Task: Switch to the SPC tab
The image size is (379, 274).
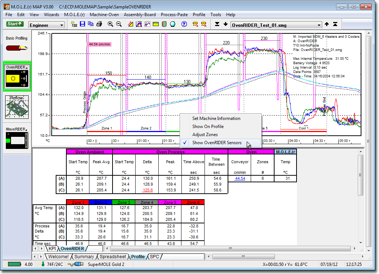Action: point(154,257)
